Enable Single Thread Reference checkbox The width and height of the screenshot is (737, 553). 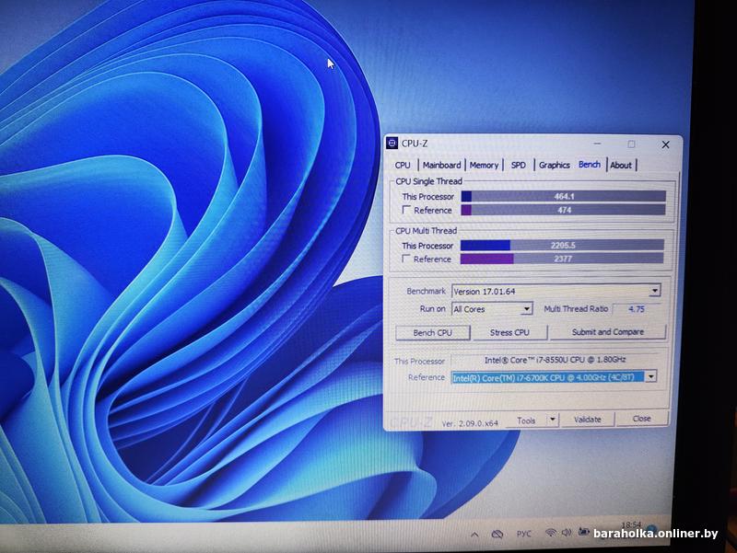tap(406, 211)
